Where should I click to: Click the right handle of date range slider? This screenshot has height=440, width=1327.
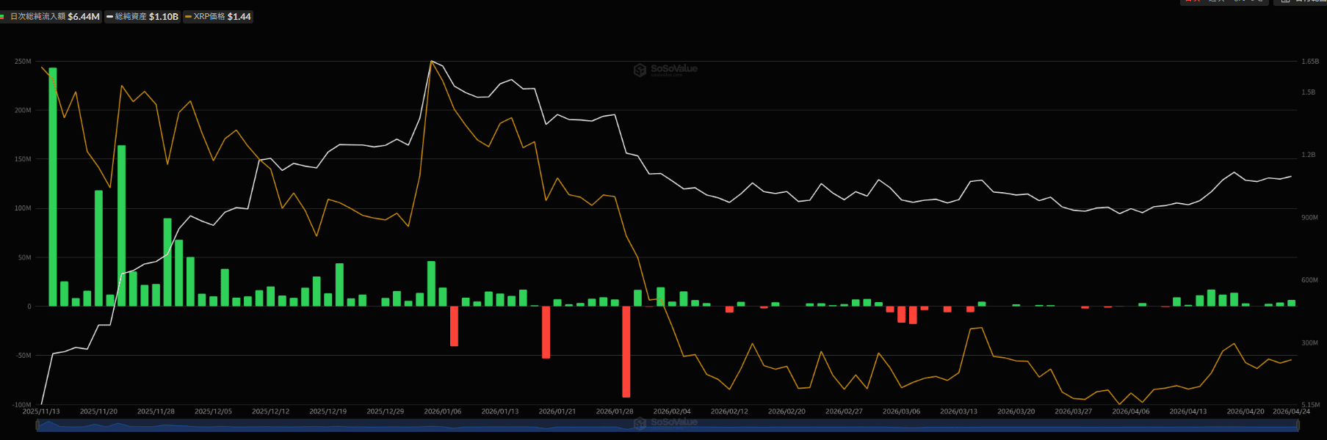point(1297,425)
